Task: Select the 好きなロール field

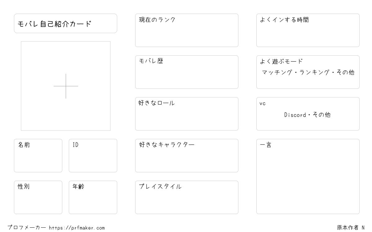Action: click(x=187, y=114)
